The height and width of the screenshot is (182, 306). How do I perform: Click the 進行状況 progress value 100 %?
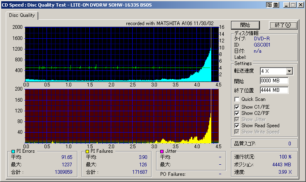[285, 157]
